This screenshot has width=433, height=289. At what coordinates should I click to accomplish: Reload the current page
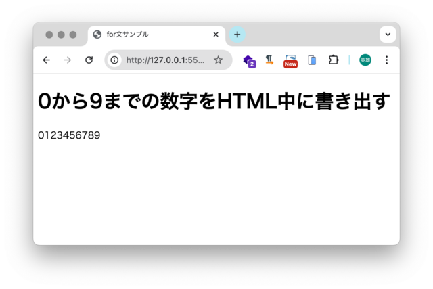click(89, 60)
